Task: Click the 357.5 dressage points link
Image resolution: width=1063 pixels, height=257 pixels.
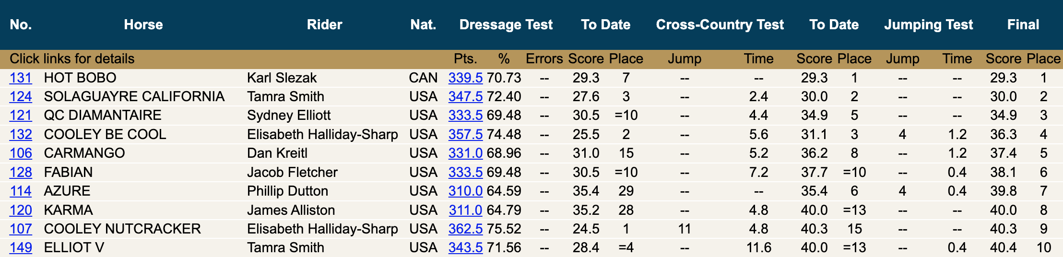Action: [x=465, y=134]
